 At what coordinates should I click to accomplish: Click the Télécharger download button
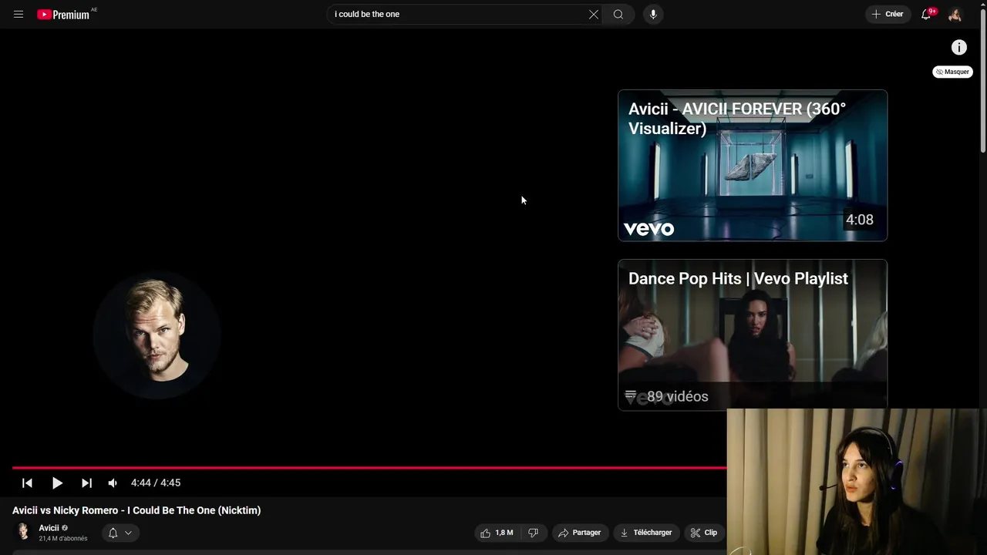pyautogui.click(x=646, y=533)
